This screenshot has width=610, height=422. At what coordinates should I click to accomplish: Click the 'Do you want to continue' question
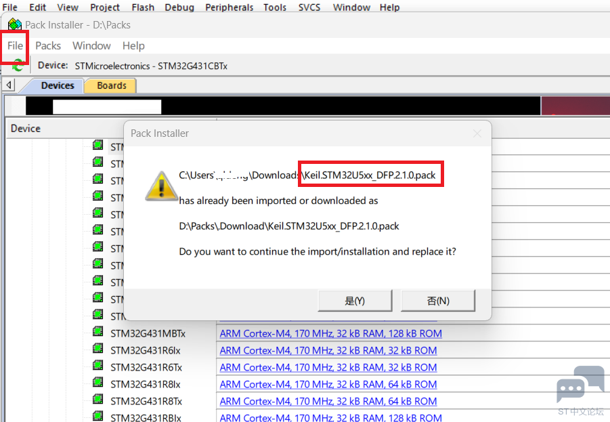(318, 251)
